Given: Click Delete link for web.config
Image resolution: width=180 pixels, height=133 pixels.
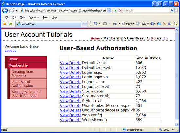Looking at the screenshot, I should click(75, 115).
